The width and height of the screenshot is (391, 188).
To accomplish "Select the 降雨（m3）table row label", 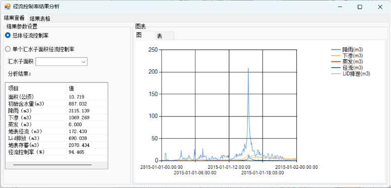I will click(x=21, y=110).
